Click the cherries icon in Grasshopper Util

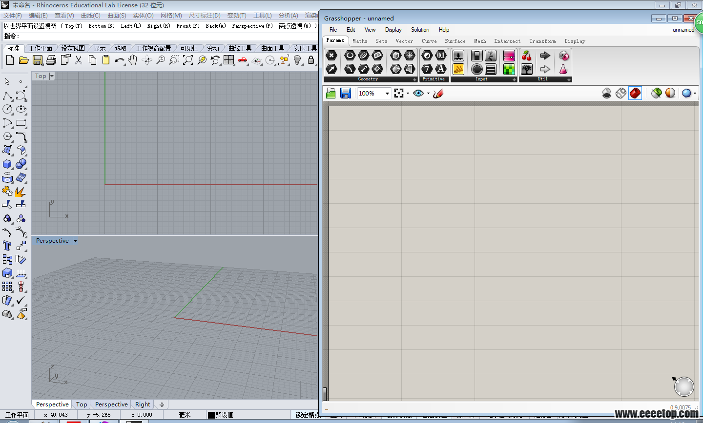click(x=527, y=55)
